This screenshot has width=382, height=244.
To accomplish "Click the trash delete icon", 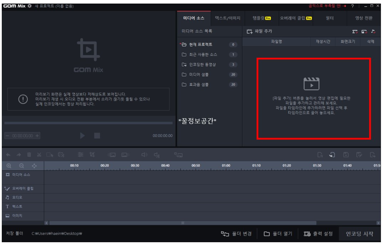I will coord(29,155).
